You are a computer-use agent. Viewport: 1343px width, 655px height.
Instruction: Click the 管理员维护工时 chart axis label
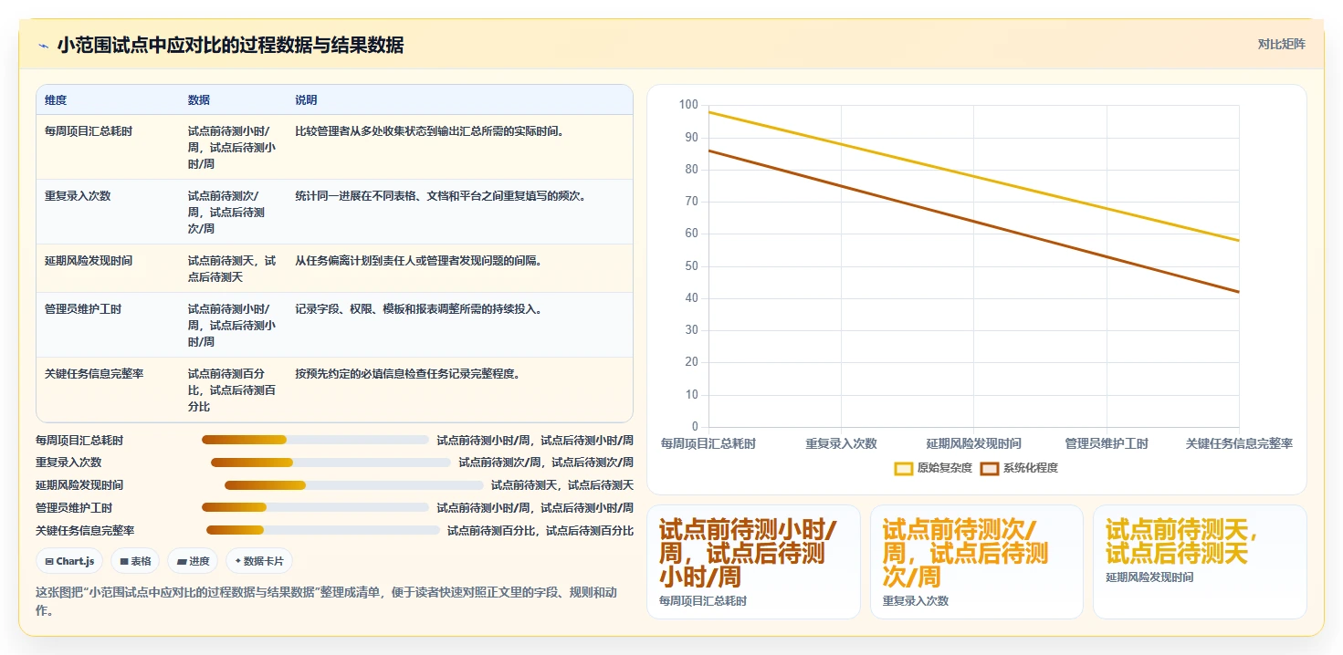click(1107, 443)
